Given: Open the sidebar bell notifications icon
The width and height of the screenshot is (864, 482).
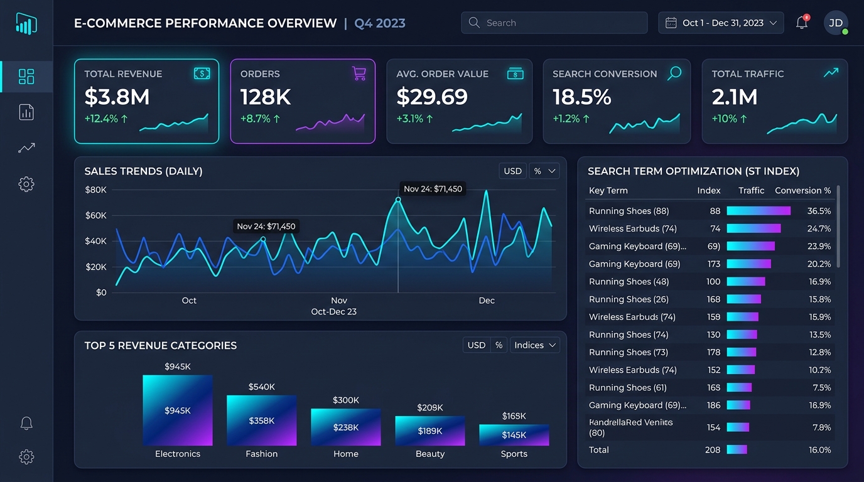Looking at the screenshot, I should pyautogui.click(x=26, y=423).
